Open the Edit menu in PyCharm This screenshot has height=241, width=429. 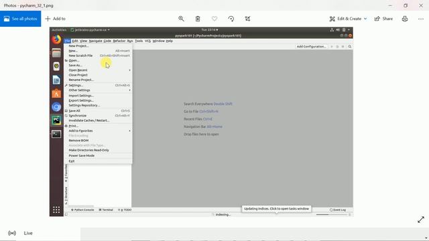75,41
